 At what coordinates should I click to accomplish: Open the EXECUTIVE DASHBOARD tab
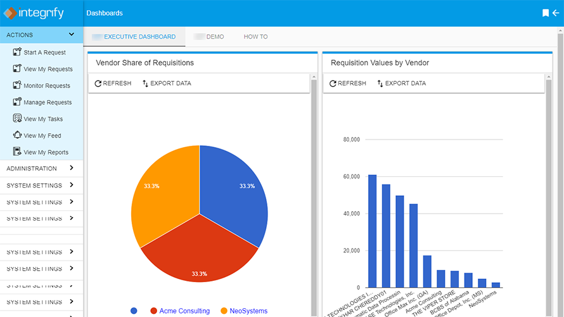tap(134, 37)
